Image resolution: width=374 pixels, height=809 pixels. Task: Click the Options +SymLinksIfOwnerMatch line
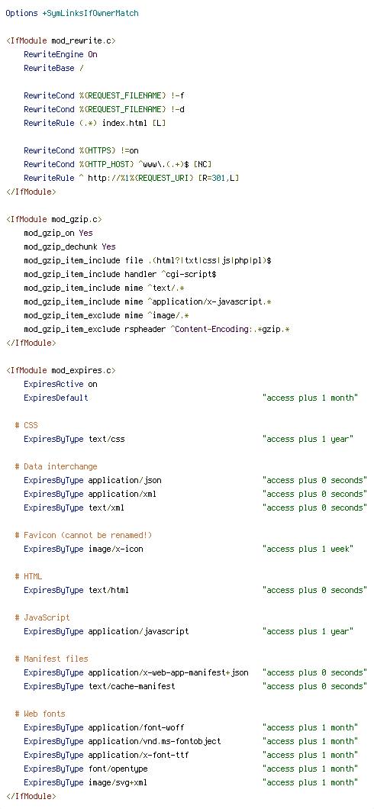pyautogui.click(x=72, y=14)
